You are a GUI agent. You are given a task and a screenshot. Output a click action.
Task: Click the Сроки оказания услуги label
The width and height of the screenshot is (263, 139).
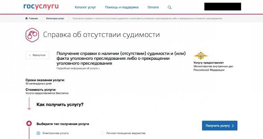[45, 80]
